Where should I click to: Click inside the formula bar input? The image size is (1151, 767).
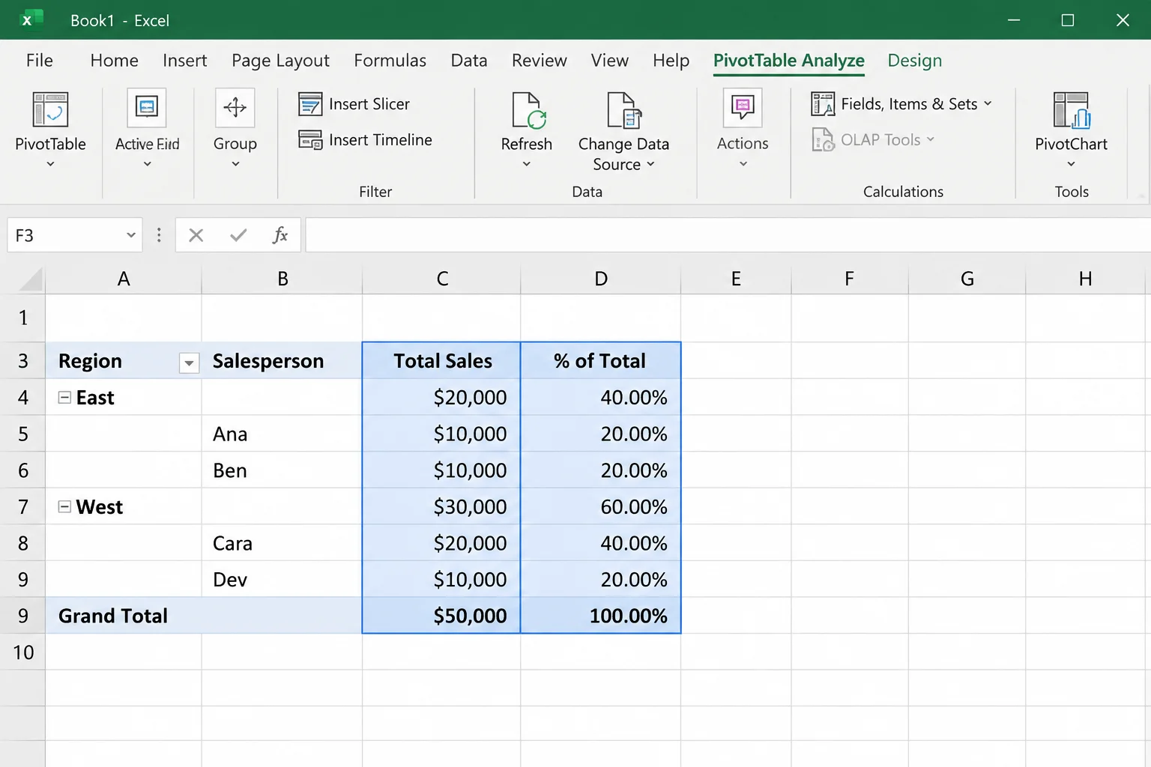click(x=728, y=235)
